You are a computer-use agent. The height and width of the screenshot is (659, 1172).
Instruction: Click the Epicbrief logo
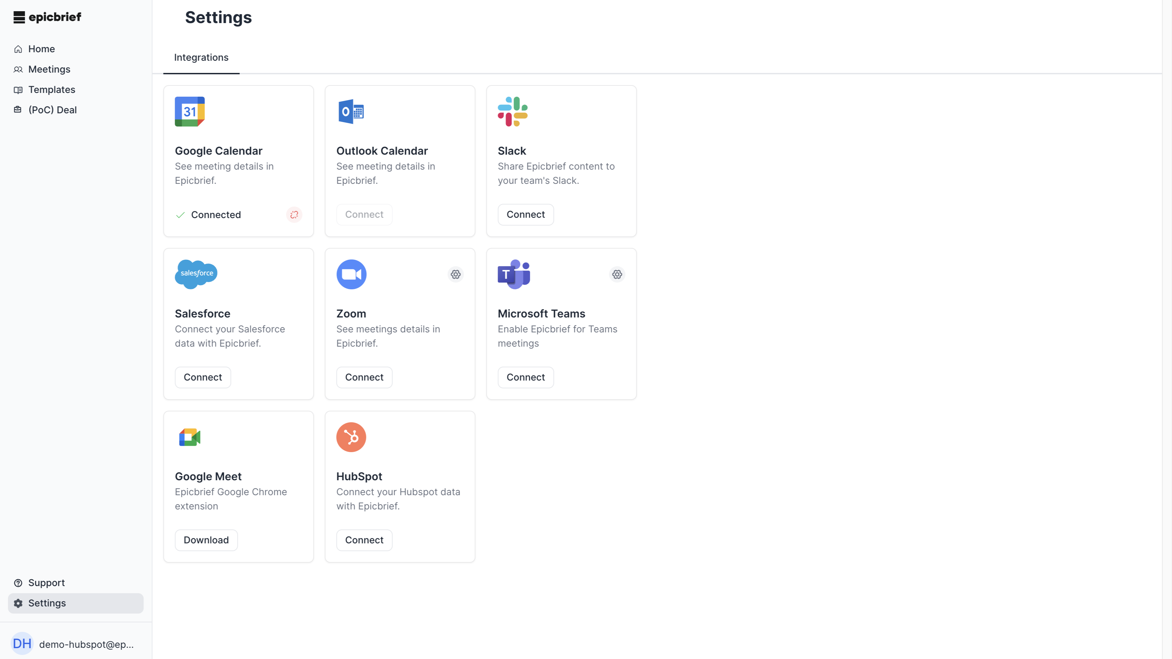tap(47, 17)
